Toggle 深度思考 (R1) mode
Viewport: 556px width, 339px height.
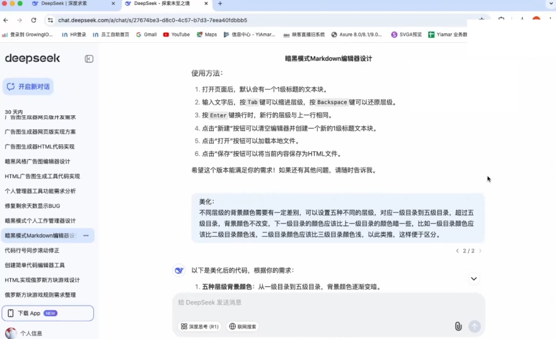[x=200, y=326]
